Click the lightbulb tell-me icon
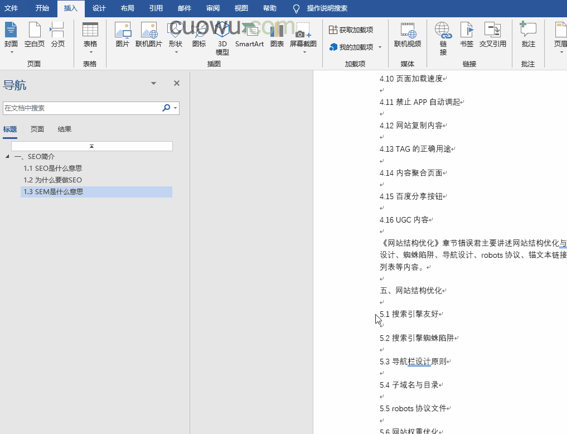Image resolution: width=567 pixels, height=434 pixels. pos(296,9)
